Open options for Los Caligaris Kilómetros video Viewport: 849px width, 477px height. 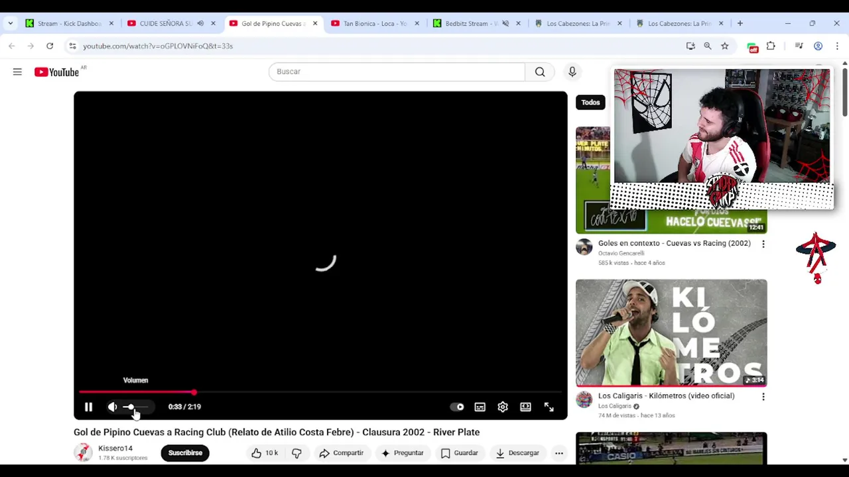(x=763, y=396)
